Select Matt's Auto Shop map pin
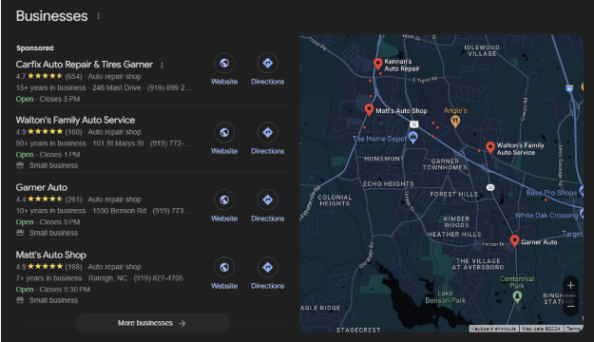Image resolution: width=594 pixels, height=342 pixels. click(369, 110)
